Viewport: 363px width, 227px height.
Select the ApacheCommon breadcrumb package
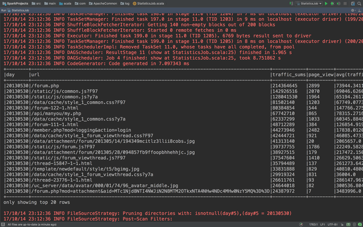click(103, 4)
